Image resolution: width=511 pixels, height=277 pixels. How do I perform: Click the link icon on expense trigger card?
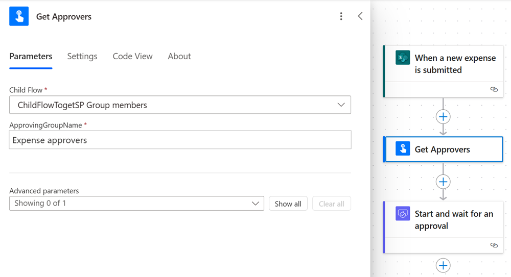[x=494, y=89]
